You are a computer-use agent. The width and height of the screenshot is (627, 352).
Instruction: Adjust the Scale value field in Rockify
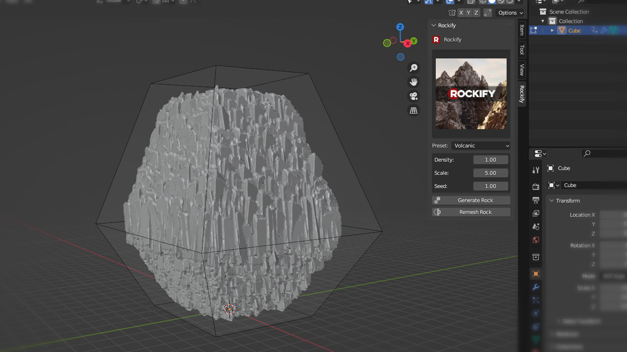click(x=491, y=173)
